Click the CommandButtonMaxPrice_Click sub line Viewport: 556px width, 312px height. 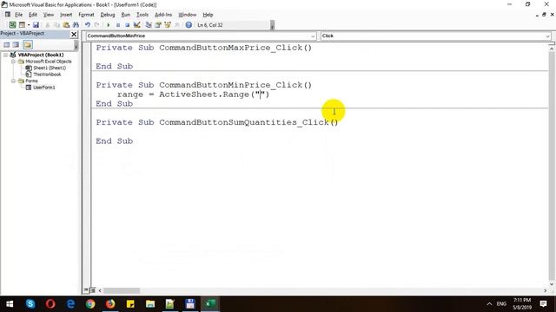coord(203,48)
